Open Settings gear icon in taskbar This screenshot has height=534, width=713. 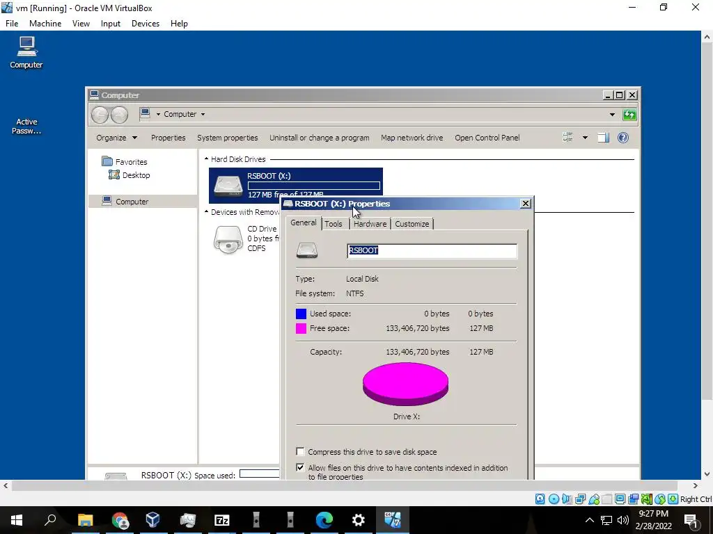359,520
